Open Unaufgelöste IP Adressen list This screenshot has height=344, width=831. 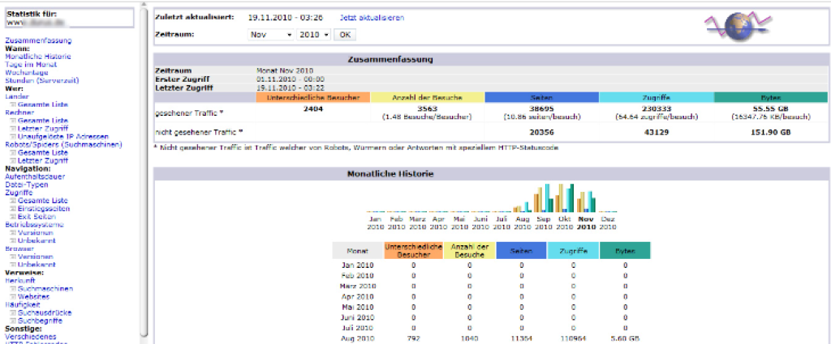[63, 137]
